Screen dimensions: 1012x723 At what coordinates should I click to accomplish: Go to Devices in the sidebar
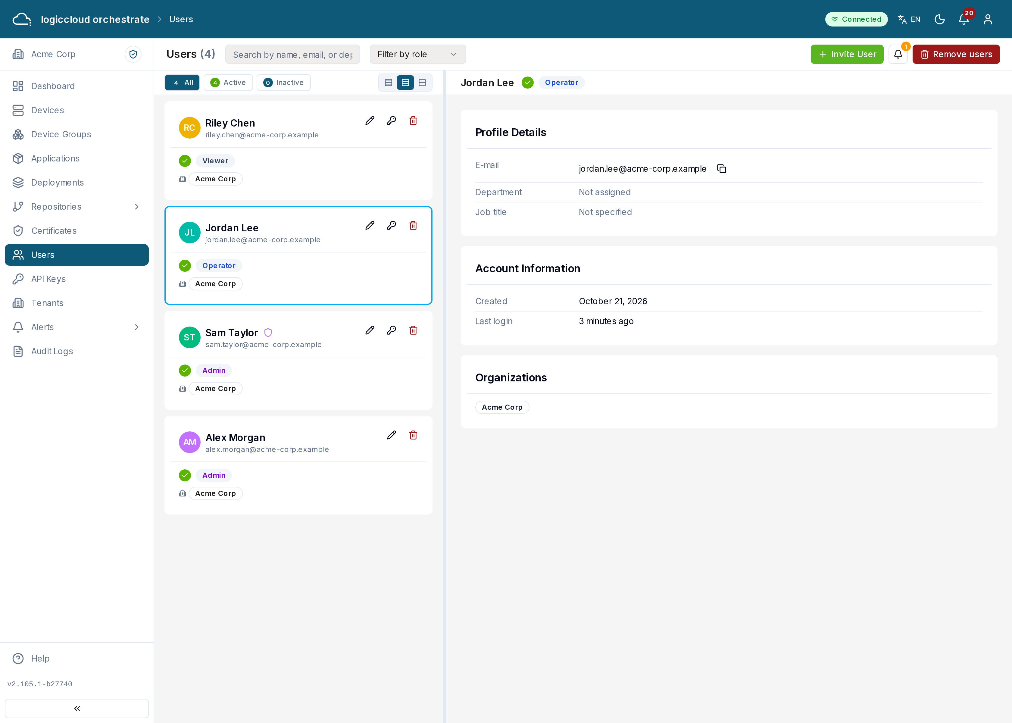click(x=77, y=111)
